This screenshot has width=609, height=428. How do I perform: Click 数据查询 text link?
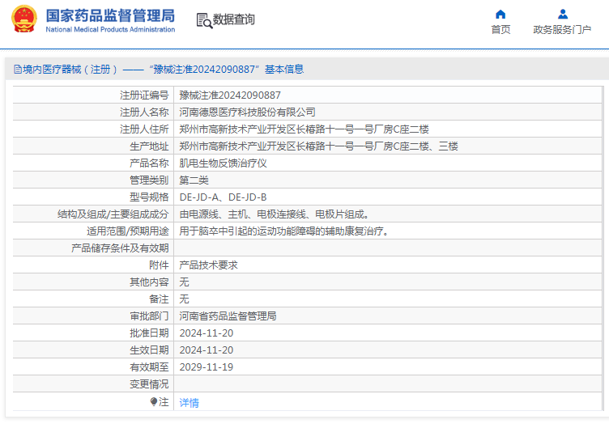tap(233, 19)
